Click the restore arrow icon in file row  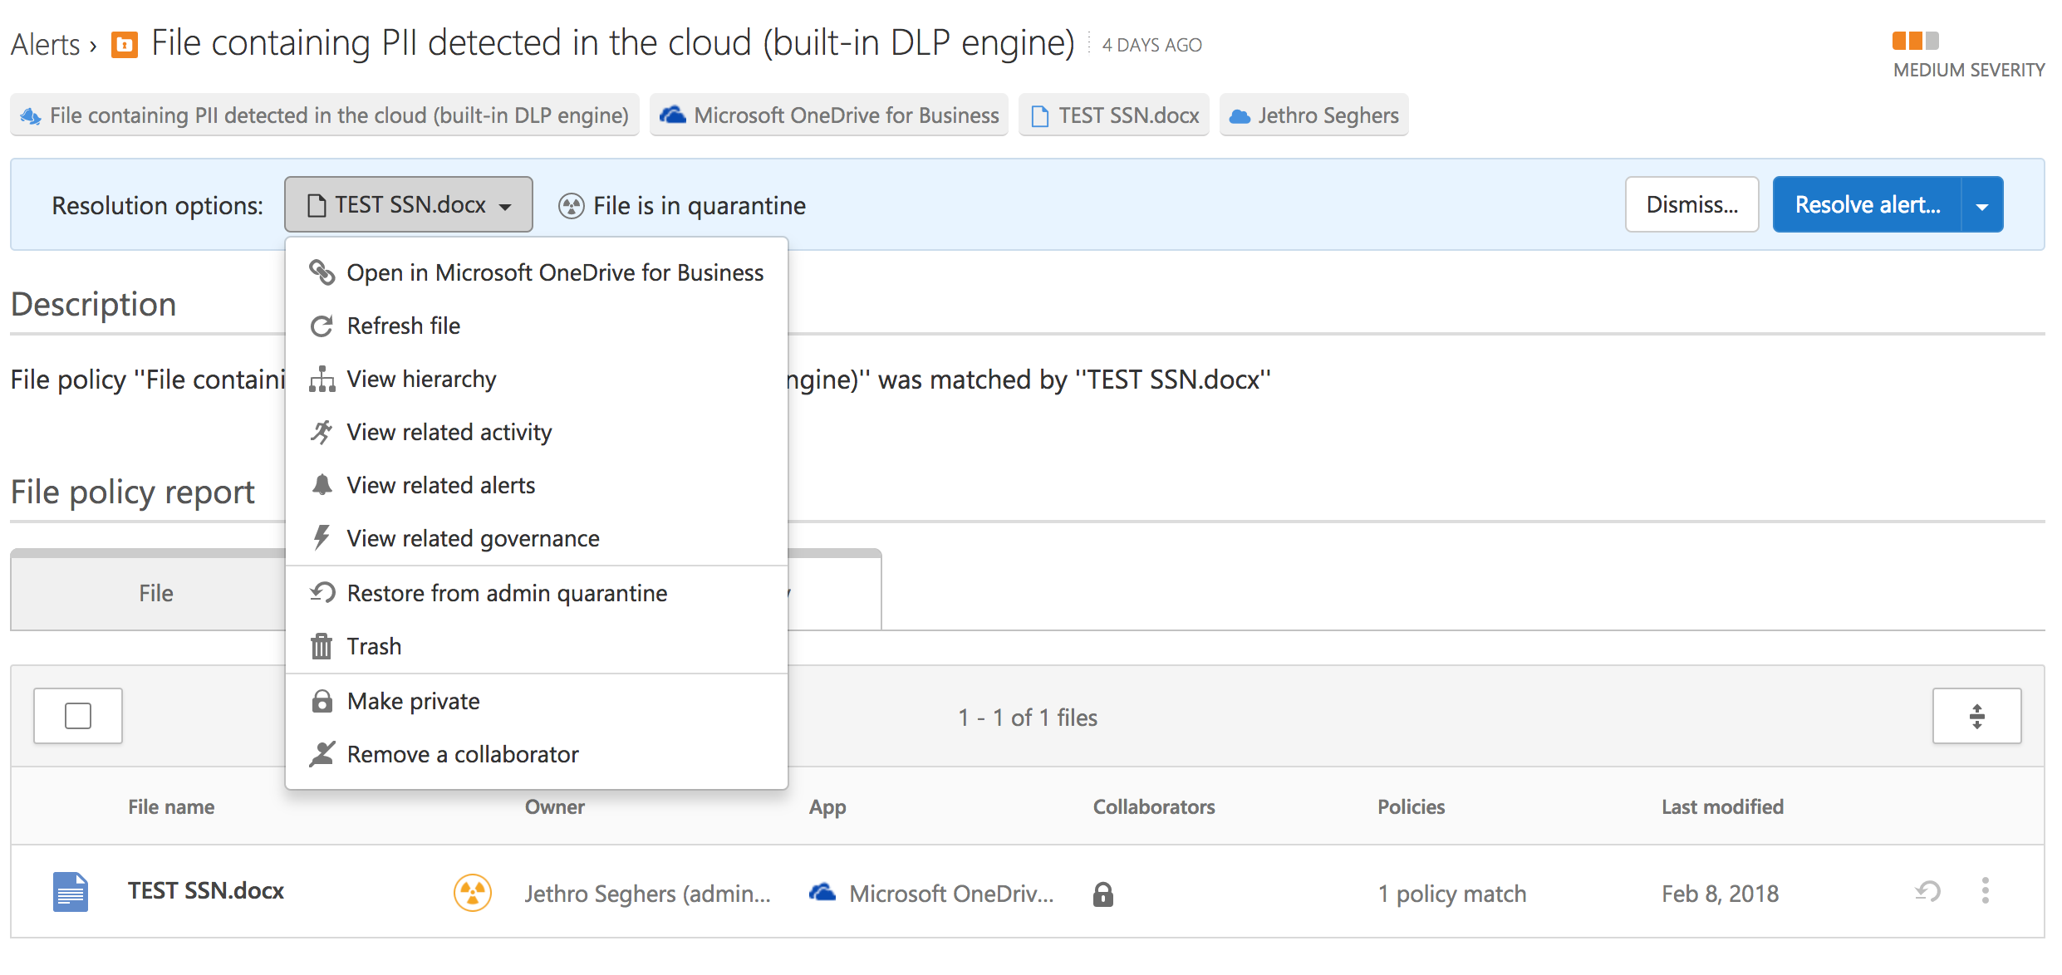(x=1927, y=892)
